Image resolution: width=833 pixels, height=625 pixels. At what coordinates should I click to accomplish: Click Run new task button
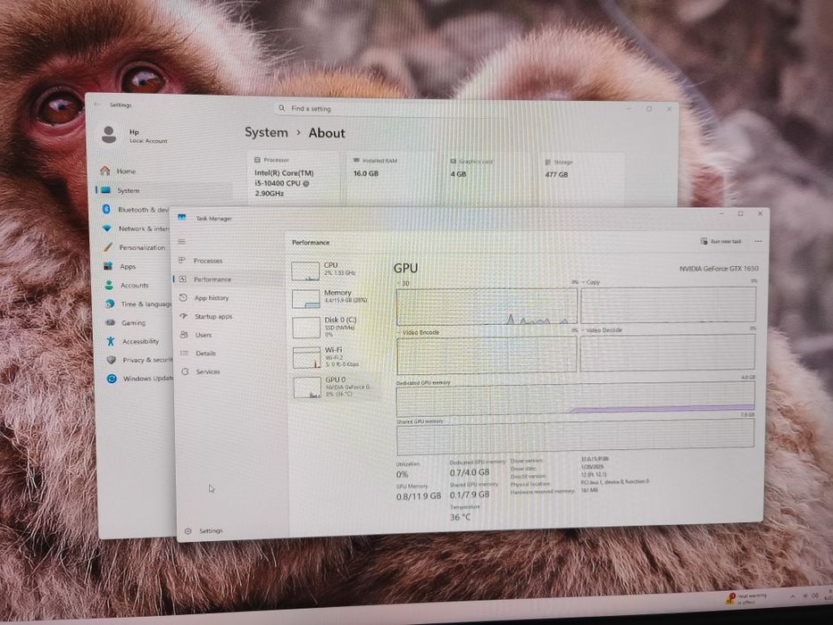(x=721, y=241)
